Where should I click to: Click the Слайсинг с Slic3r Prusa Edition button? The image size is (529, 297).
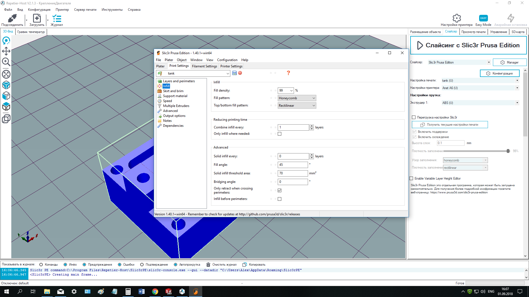tap(468, 45)
